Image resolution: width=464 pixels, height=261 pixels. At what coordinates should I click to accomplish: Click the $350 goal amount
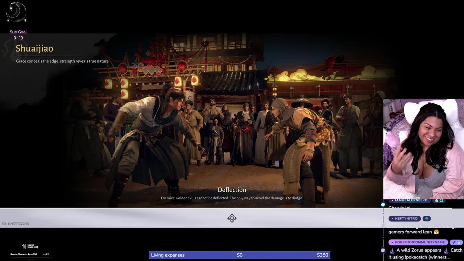[x=323, y=255]
